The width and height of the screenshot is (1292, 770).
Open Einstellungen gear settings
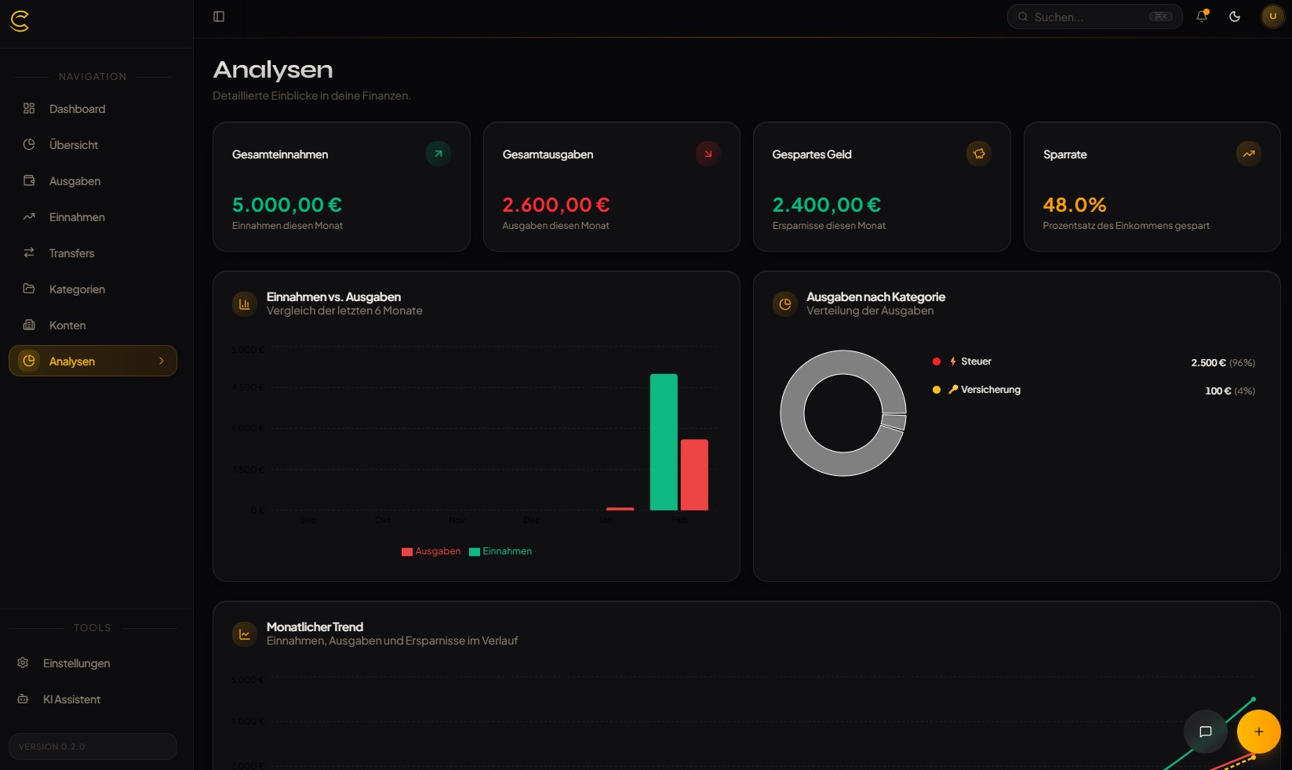point(76,663)
